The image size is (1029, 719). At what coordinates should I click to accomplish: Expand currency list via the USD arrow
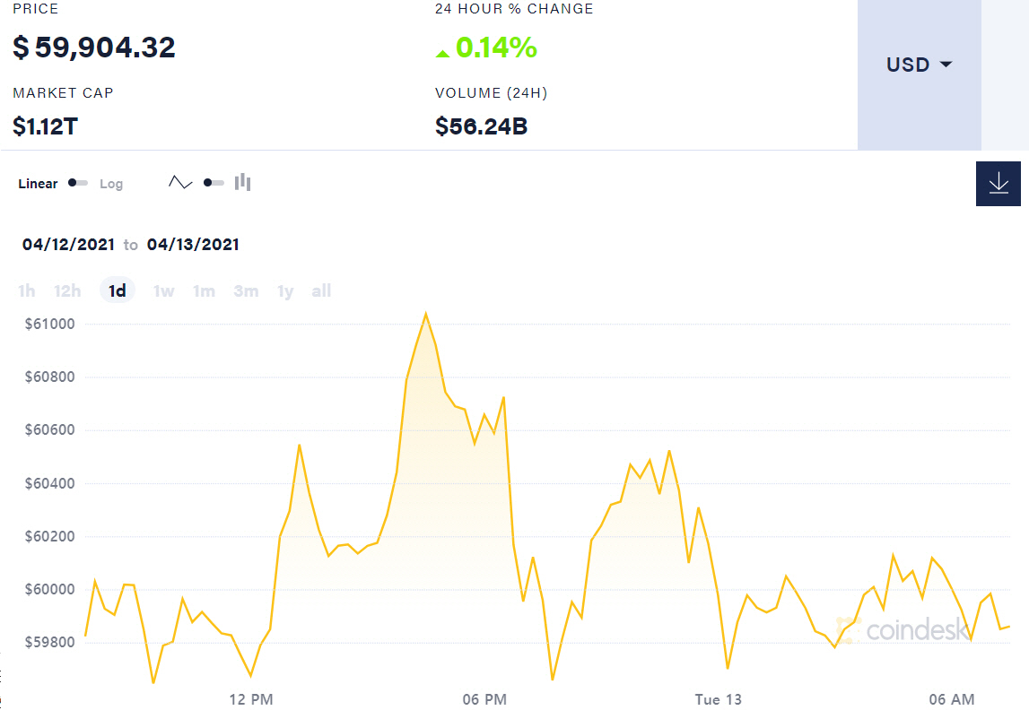coord(946,65)
